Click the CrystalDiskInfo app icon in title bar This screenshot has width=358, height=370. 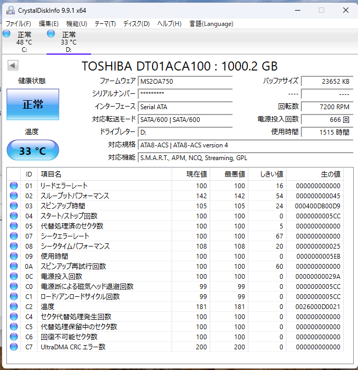point(11,10)
